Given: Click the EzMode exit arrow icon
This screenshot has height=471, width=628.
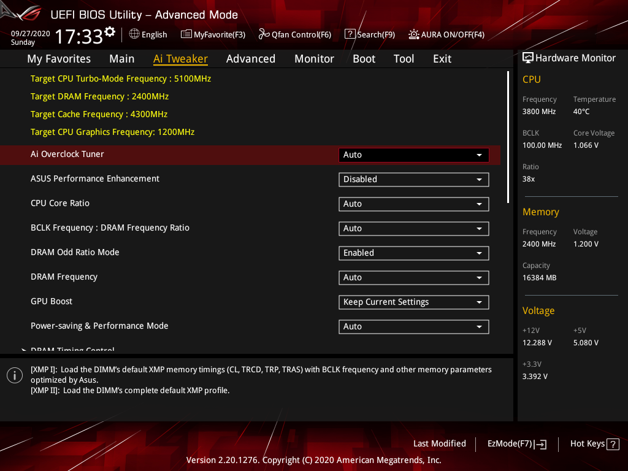Looking at the screenshot, I should coord(541,444).
